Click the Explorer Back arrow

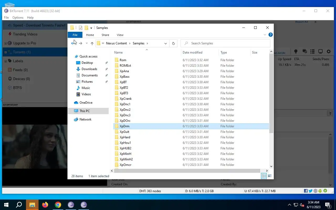73,43
